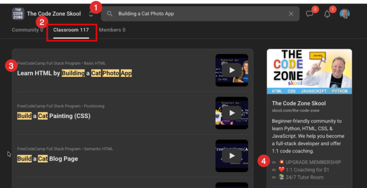
Task: Click the link icon beside 1:1 Coaching
Action: click(x=274, y=170)
